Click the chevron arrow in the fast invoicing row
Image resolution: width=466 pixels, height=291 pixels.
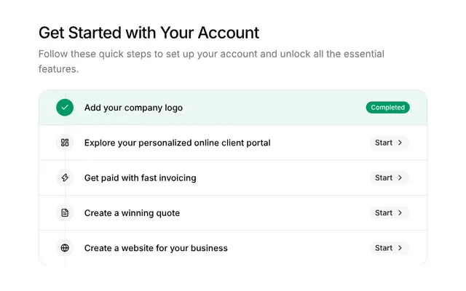click(400, 178)
